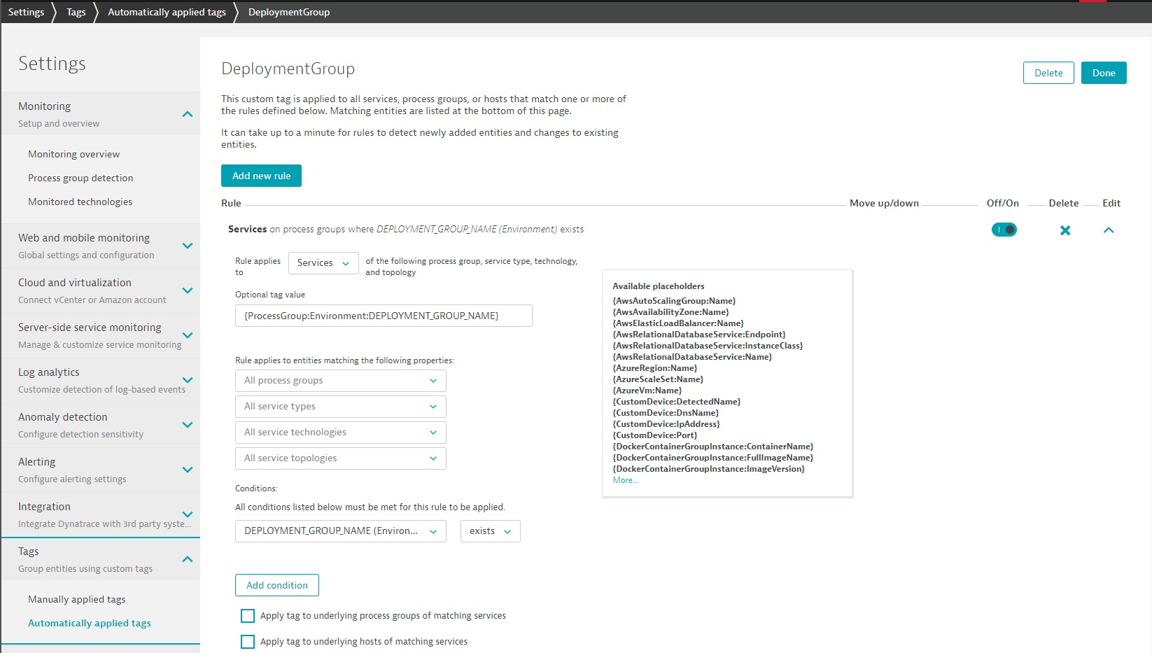Check apply tag to underlying hosts
Viewport: 1152px width, 653px height.
point(248,642)
